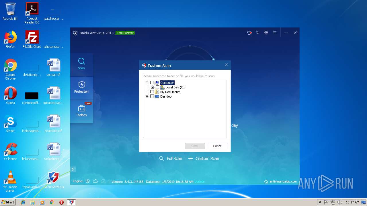Image resolution: width=367 pixels, height=206 pixels.
Task: Visit antivirus.baidu.com link
Action: tap(283, 182)
